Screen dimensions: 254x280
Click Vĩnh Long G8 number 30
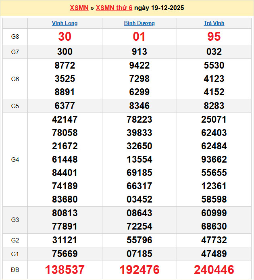65,37
